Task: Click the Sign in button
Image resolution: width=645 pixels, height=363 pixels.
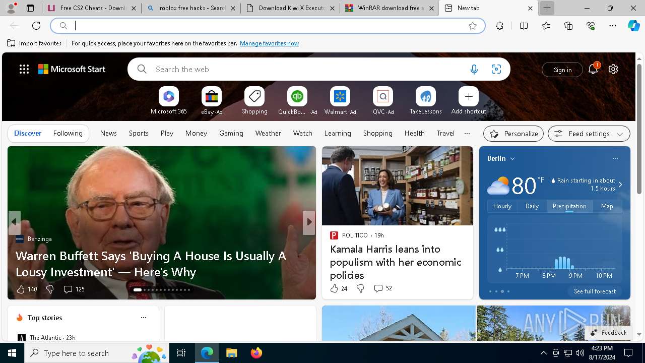Action: (562, 70)
